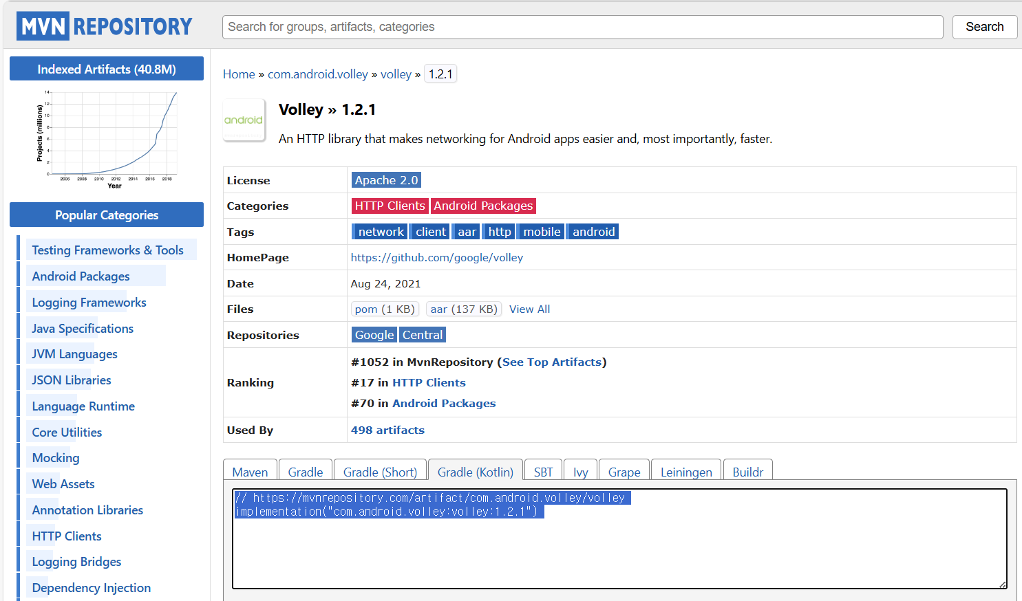Open the Android Packages category badge
The width and height of the screenshot is (1022, 601).
(x=483, y=206)
